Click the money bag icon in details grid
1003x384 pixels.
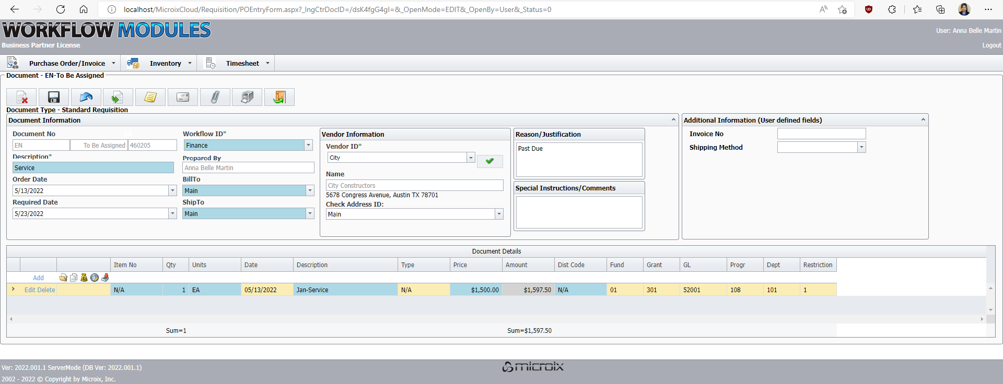(x=84, y=278)
